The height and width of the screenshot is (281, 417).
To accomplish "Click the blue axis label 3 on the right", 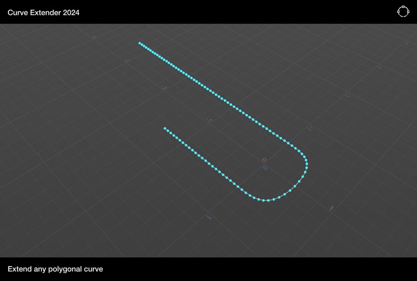I will tap(378, 67).
